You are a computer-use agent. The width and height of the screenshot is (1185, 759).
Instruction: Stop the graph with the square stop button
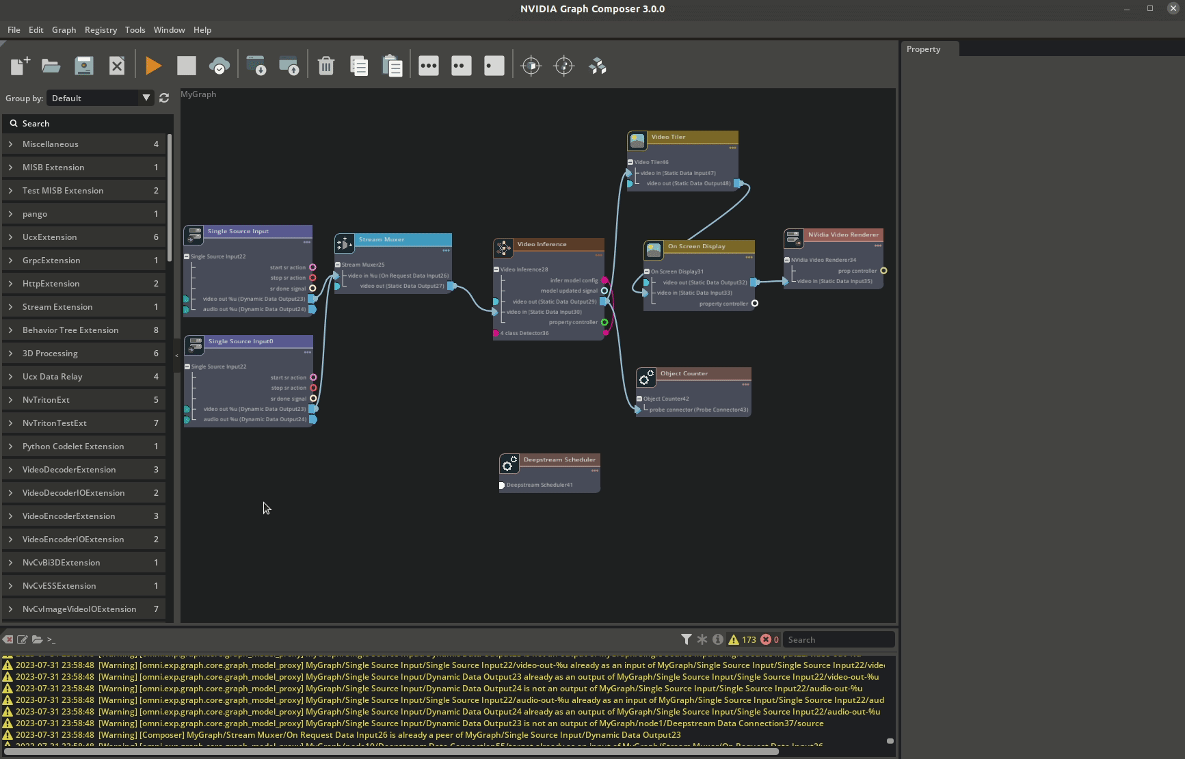coord(186,66)
